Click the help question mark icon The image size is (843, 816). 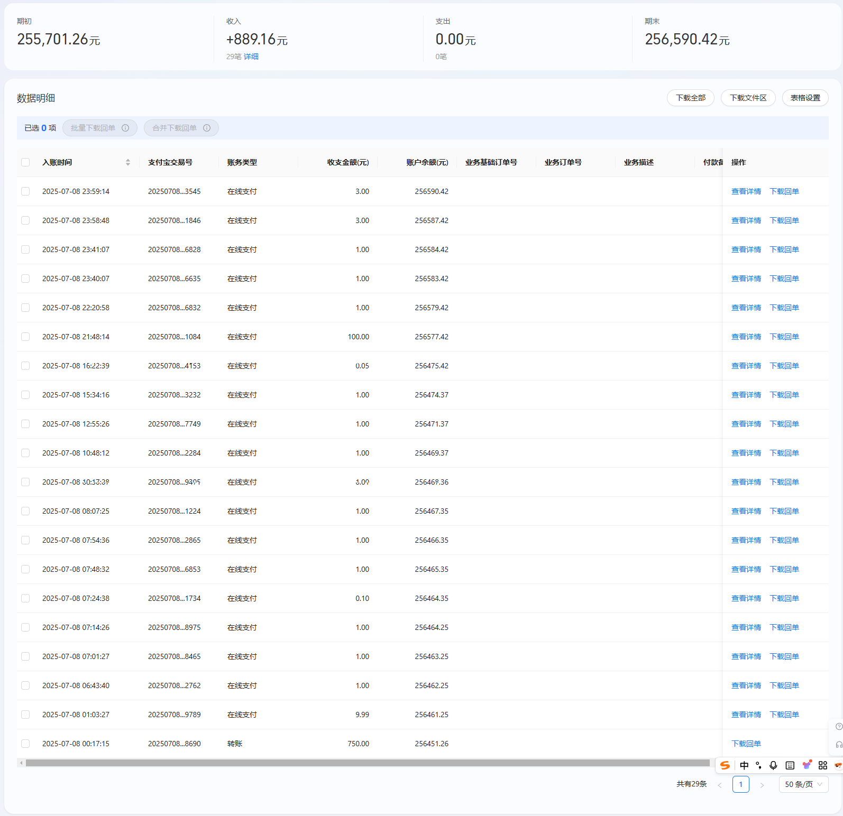pos(839,727)
